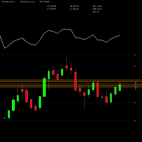Click the 'BSE 544096' symbol text
The width and height of the screenshot is (142, 142).
click(45, 2)
